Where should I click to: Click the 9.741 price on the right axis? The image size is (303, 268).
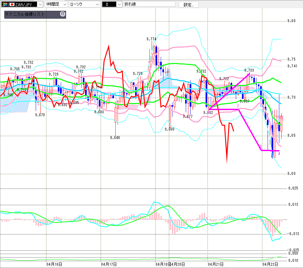[292, 66]
